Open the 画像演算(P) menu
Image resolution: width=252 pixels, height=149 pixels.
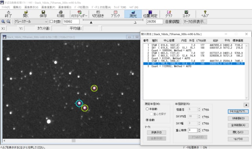tap(48, 7)
